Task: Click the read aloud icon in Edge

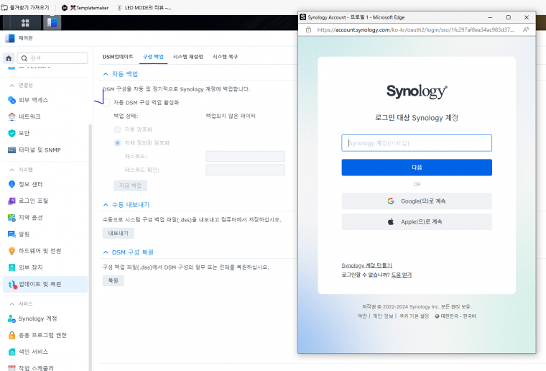Action: (526, 30)
